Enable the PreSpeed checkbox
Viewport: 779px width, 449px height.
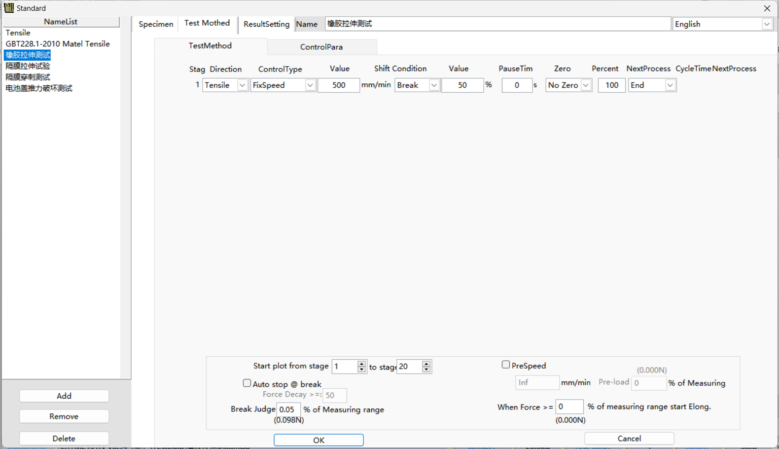(x=506, y=365)
